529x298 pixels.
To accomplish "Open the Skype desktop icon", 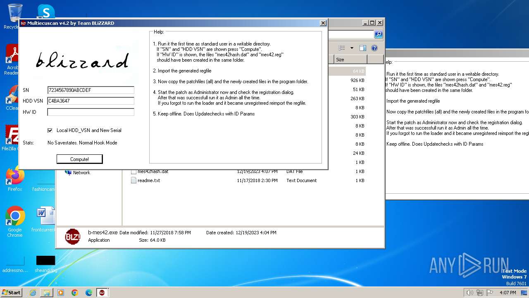I will (45, 12).
